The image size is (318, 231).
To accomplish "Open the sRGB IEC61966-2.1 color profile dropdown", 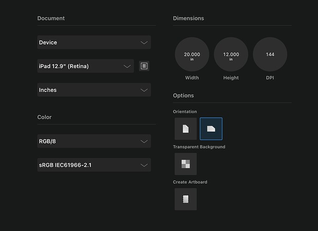I will (x=88, y=165).
